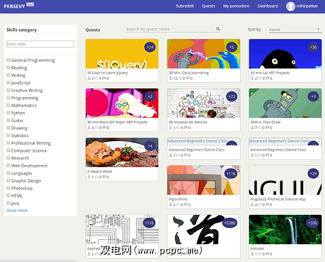The height and width of the screenshot is (262, 325).
Task: Open the Quests menu item
Action: pyautogui.click(x=208, y=6)
